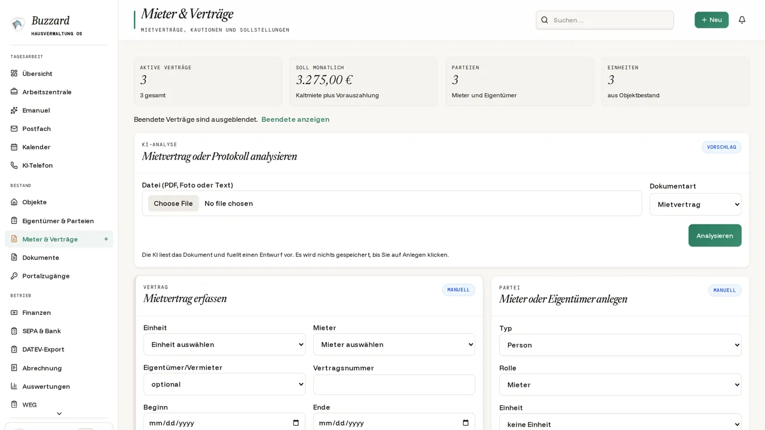Click the 'Mietvertrag oder Protokoll analysieren' heading
This screenshot has height=430, width=765.
coord(219,156)
